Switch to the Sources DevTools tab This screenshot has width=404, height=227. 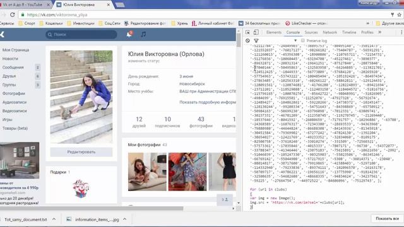coord(311,32)
